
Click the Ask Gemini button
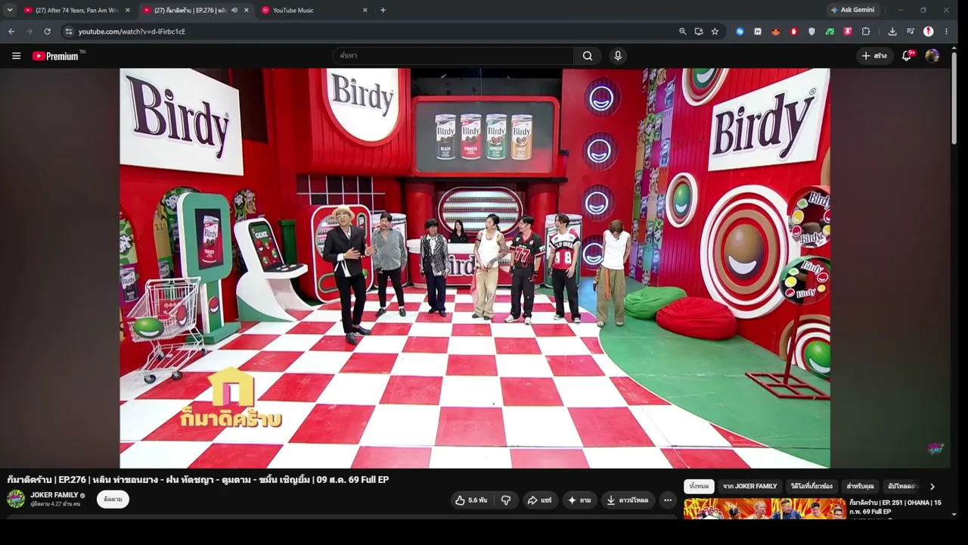pos(852,11)
